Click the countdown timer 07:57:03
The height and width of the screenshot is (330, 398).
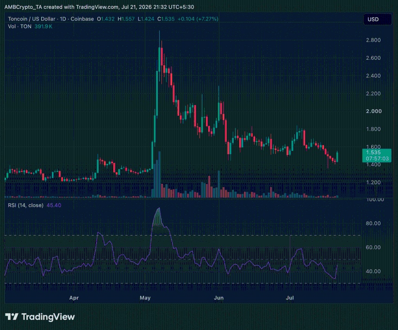pos(377,159)
